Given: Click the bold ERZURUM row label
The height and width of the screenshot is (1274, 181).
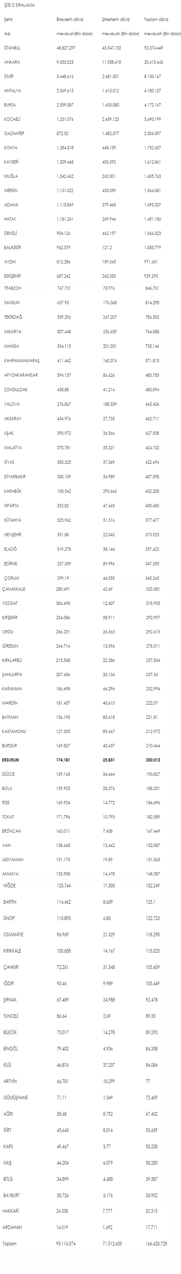Looking at the screenshot, I should (10, 759).
